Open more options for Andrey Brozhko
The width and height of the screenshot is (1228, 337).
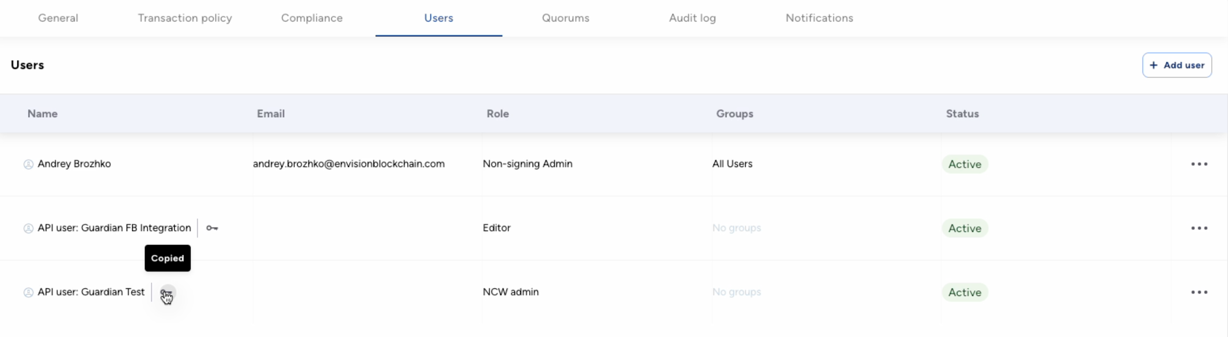point(1199,164)
